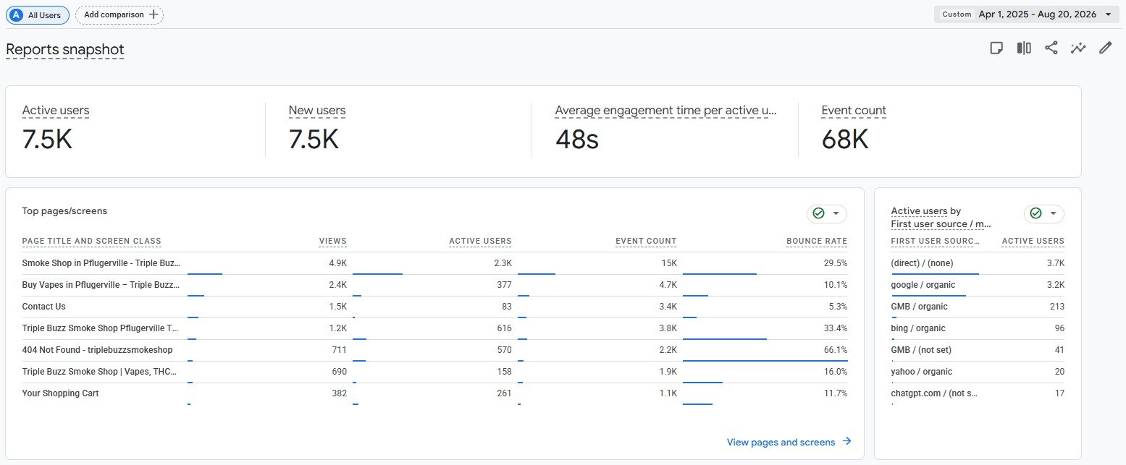Viewport: 1126px width, 465px height.
Task: Add a new comparison
Action: [119, 14]
